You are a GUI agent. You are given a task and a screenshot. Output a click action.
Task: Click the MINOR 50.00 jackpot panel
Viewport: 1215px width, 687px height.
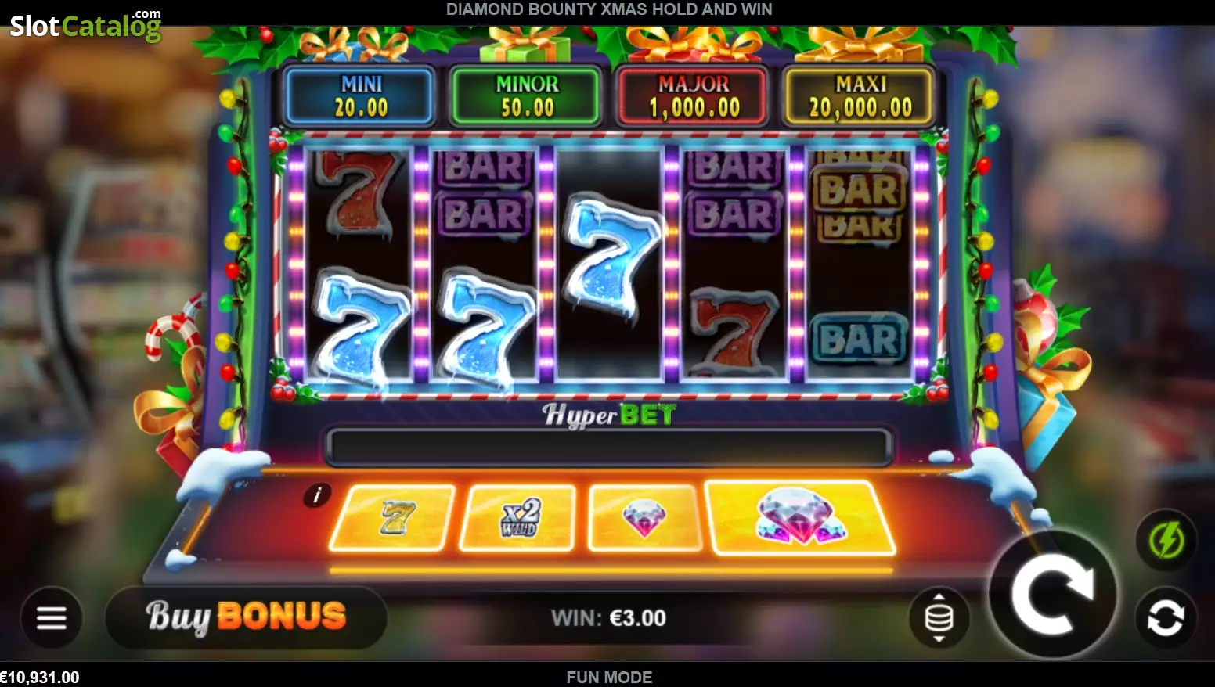click(527, 96)
